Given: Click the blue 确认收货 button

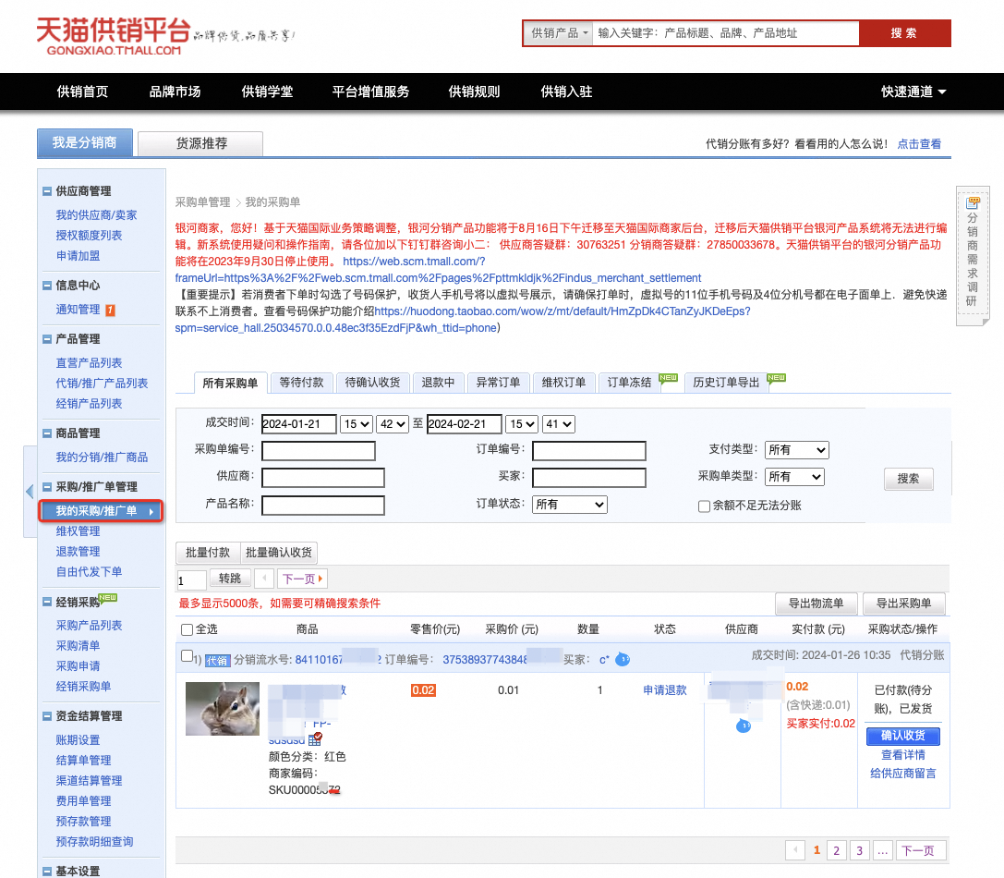Looking at the screenshot, I should [902, 736].
